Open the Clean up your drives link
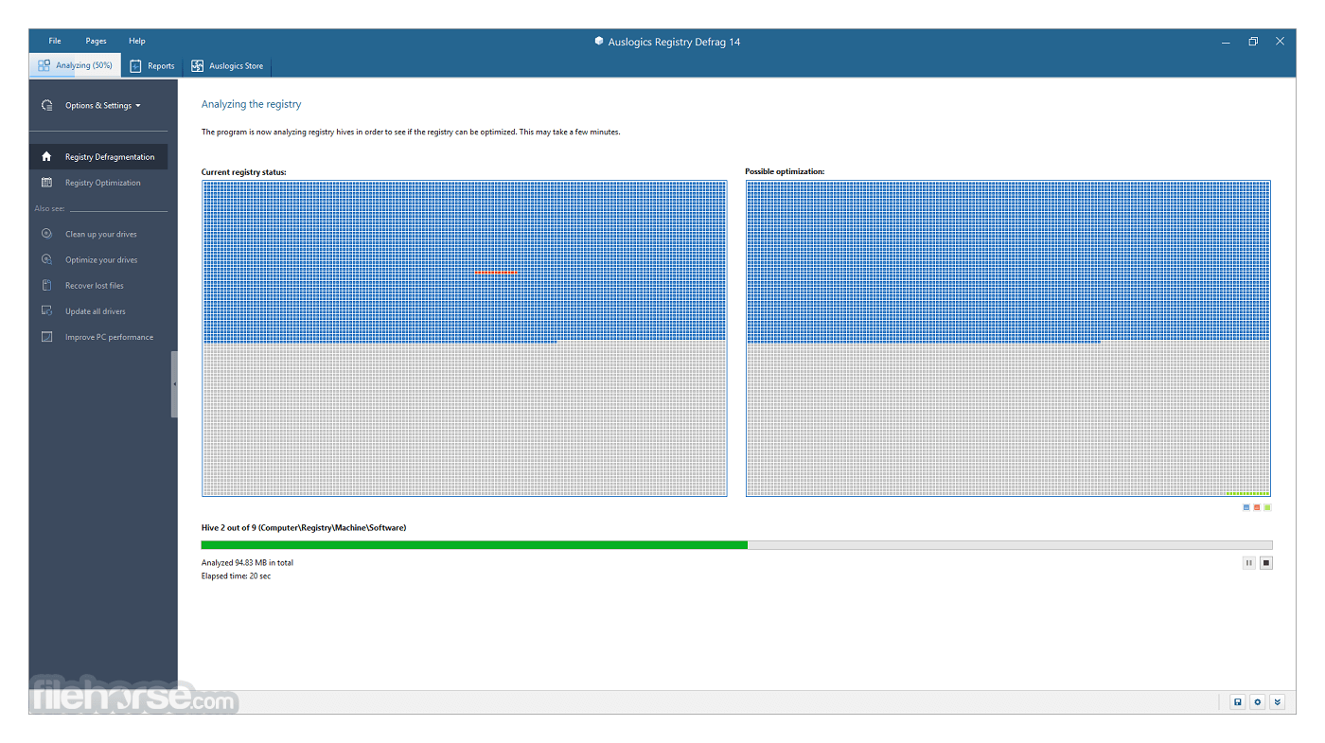This screenshot has width=1325, height=743. click(x=101, y=234)
